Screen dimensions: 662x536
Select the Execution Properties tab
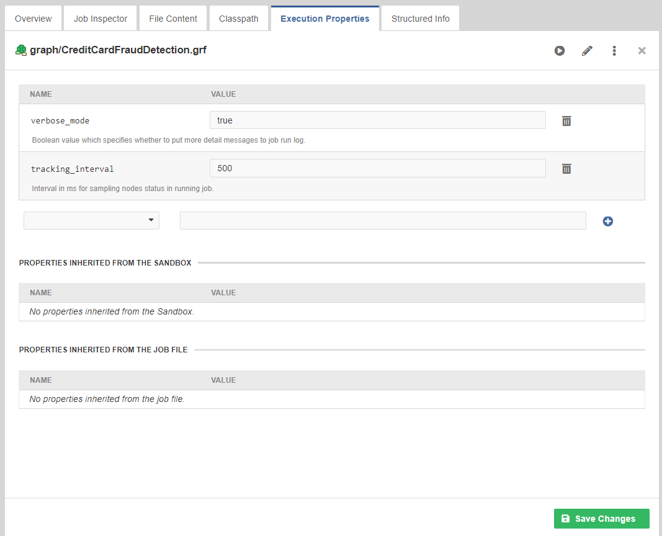(x=324, y=19)
